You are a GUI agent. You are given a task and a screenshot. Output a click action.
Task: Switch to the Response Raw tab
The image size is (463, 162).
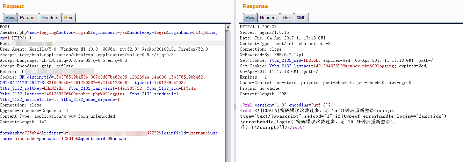coord(250,18)
